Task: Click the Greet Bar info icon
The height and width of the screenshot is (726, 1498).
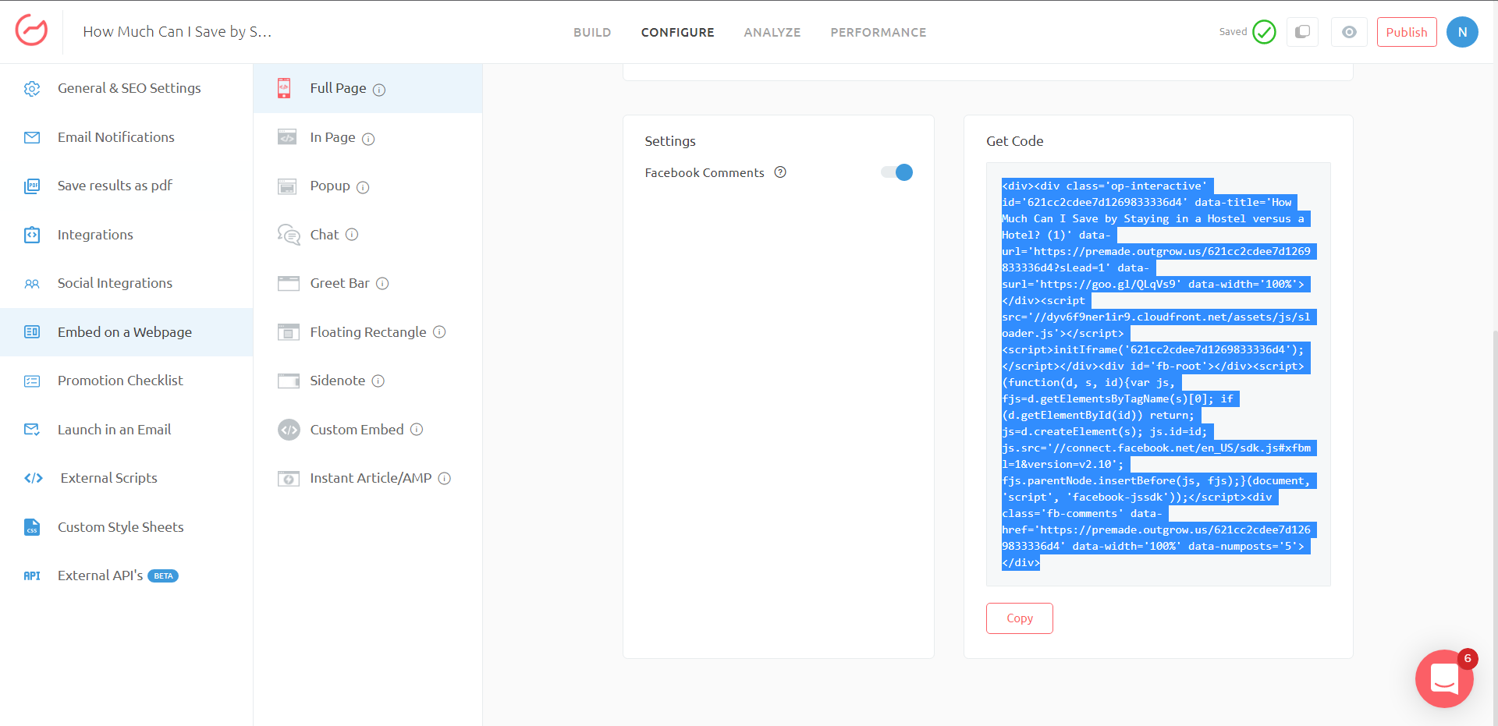Action: [x=382, y=284]
